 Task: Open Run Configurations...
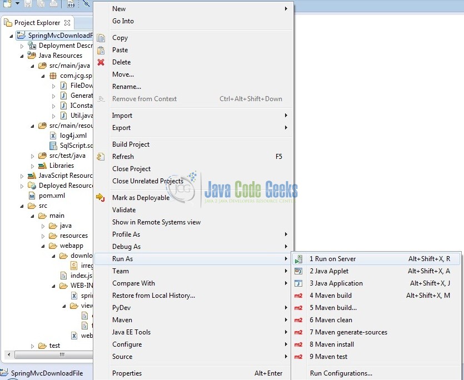pyautogui.click(x=376, y=373)
